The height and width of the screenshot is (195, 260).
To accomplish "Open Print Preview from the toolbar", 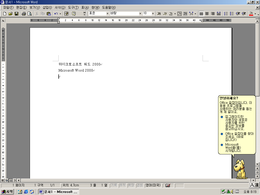I will pyautogui.click(x=29, y=14).
